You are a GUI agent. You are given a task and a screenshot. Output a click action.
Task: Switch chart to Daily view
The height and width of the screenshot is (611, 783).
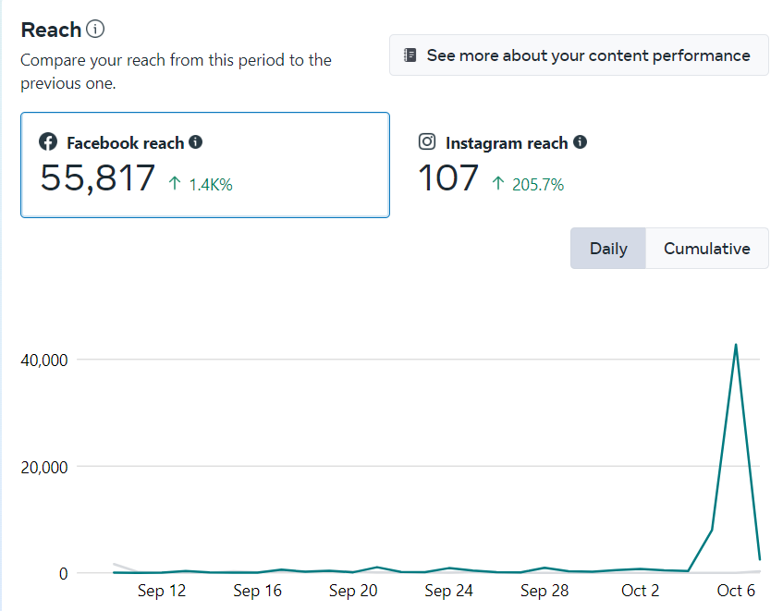tap(608, 249)
